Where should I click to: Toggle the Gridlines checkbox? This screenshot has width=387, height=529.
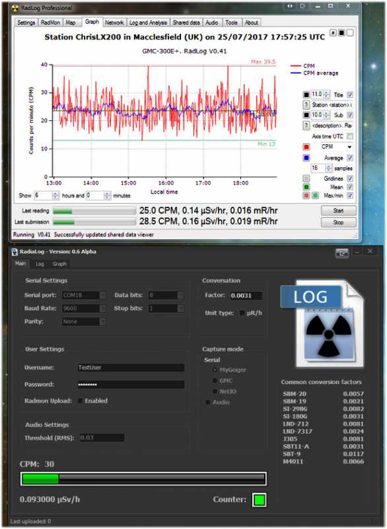[350, 179]
